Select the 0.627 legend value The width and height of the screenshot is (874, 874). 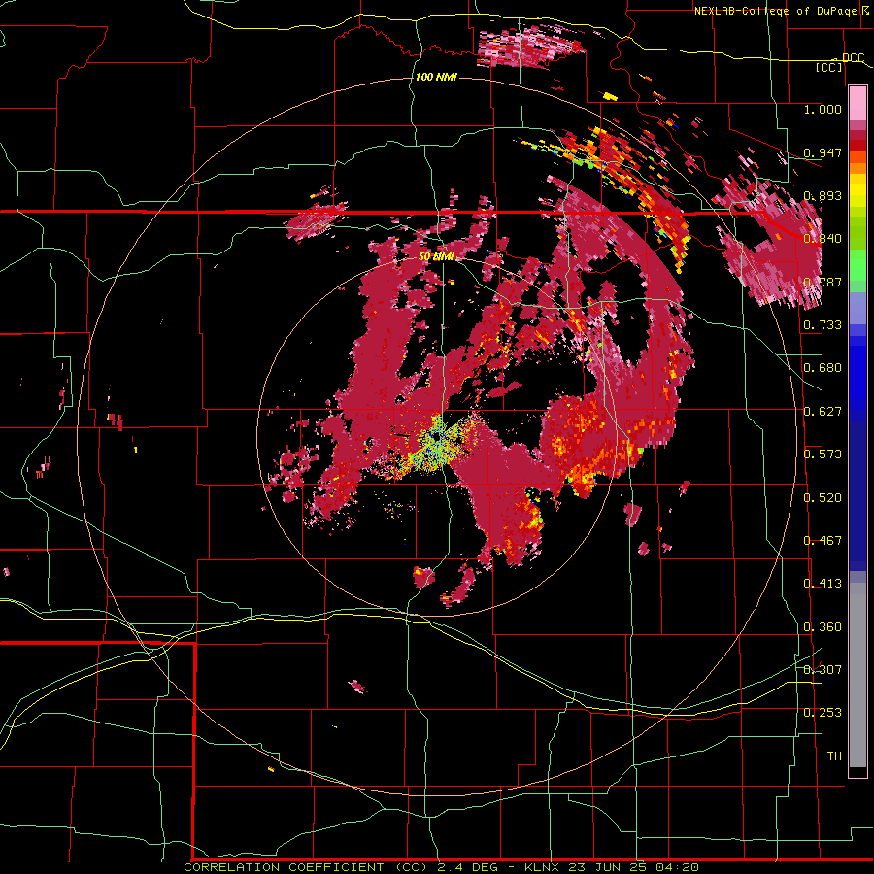pyautogui.click(x=823, y=412)
